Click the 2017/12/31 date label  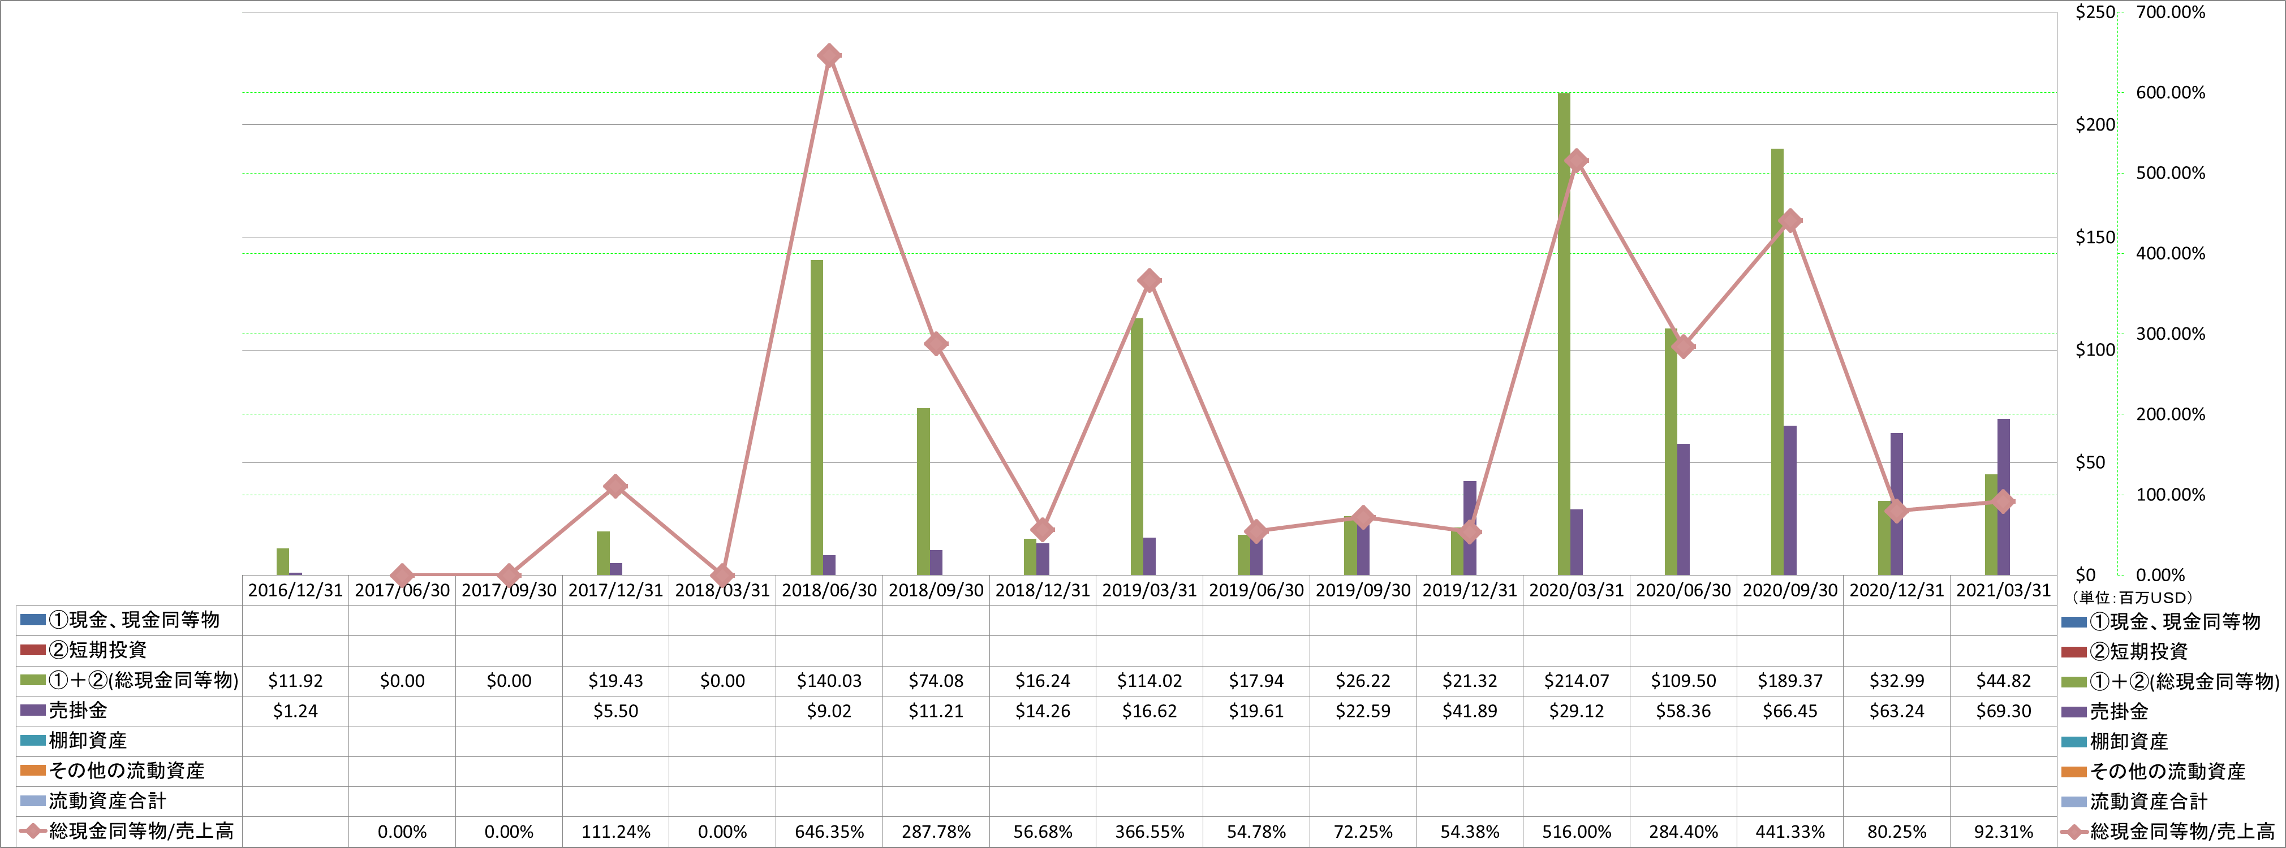(x=616, y=590)
